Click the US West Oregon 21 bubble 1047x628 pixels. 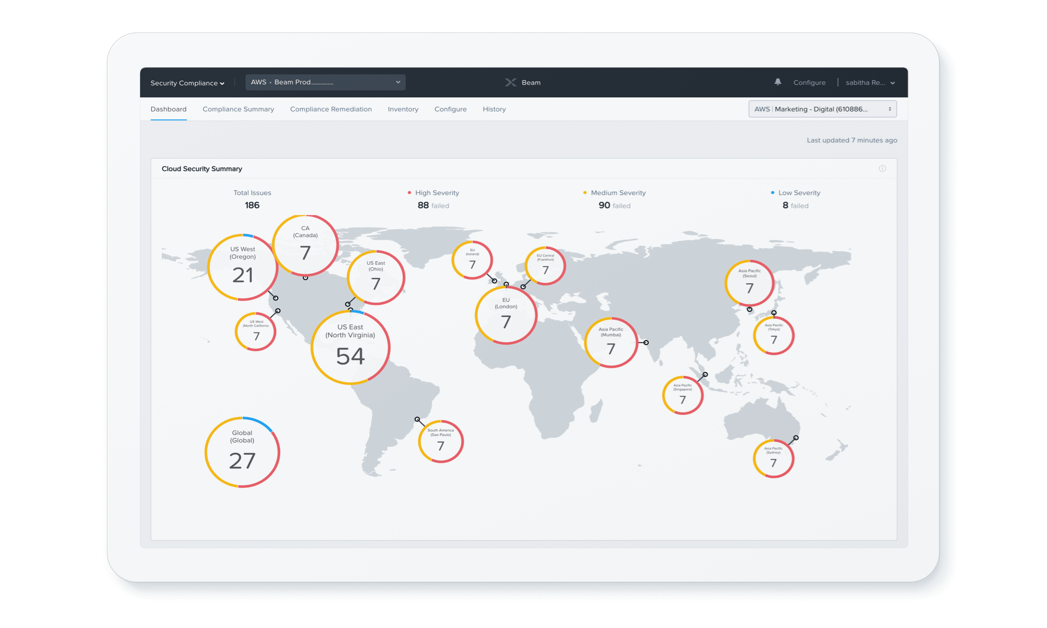coord(242,267)
